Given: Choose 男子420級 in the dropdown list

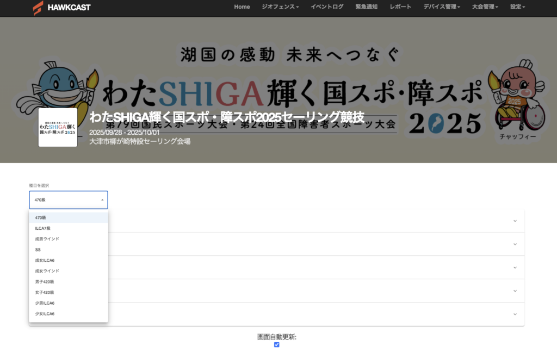Looking at the screenshot, I should (45, 282).
